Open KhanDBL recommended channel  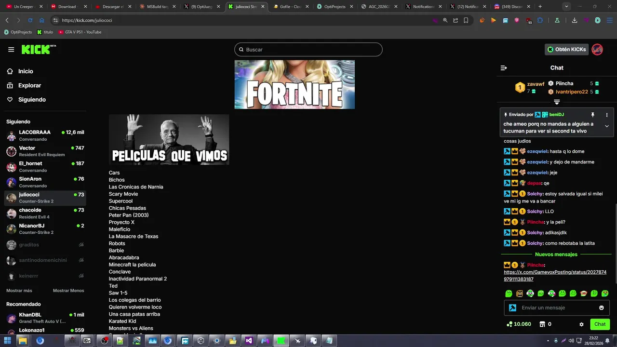pyautogui.click(x=45, y=318)
